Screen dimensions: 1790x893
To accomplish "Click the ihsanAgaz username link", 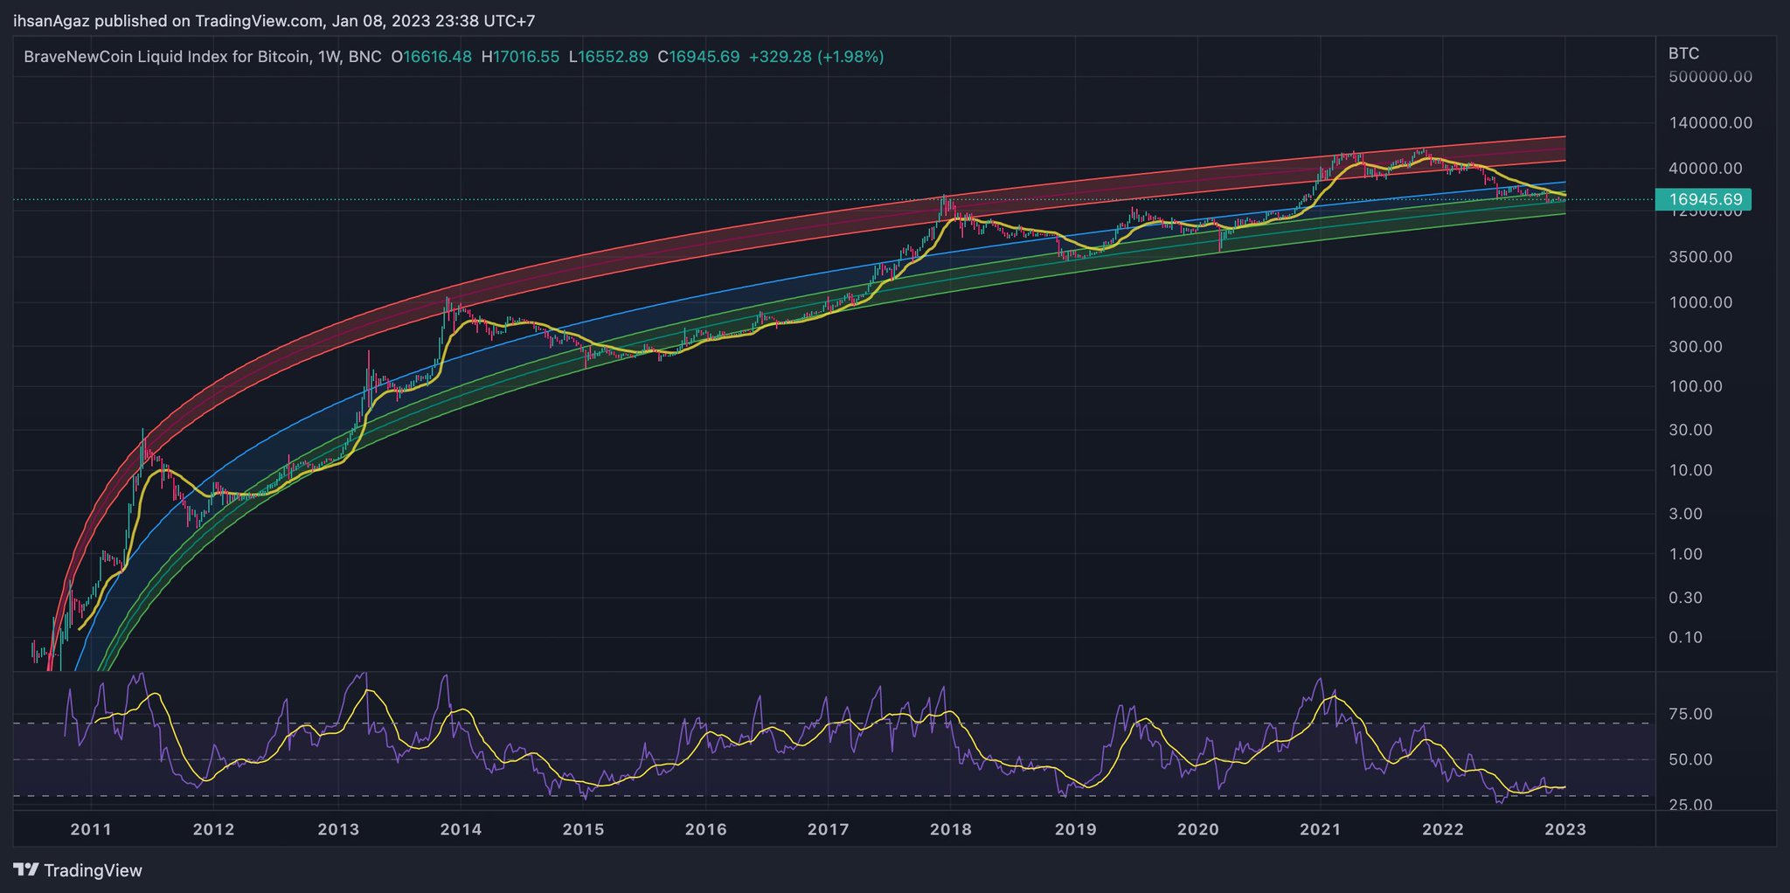I will [52, 20].
